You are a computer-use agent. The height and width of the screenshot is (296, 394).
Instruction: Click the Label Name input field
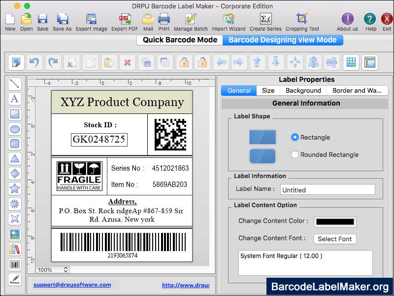tap(328, 190)
